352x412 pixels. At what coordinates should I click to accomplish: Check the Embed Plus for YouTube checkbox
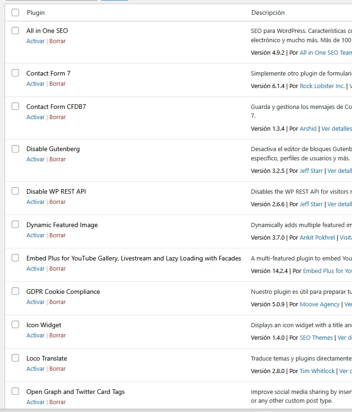(x=15, y=258)
